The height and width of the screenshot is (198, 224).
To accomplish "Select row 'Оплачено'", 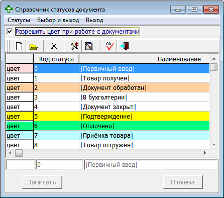I will 107,126.
